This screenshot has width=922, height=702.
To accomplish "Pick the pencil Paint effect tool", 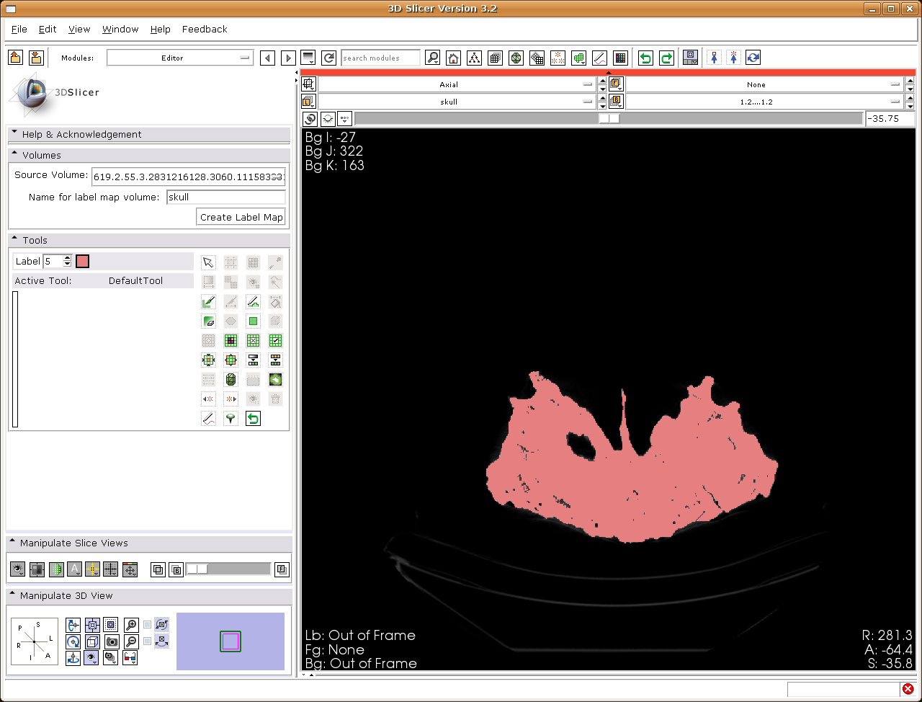I will coord(253,301).
